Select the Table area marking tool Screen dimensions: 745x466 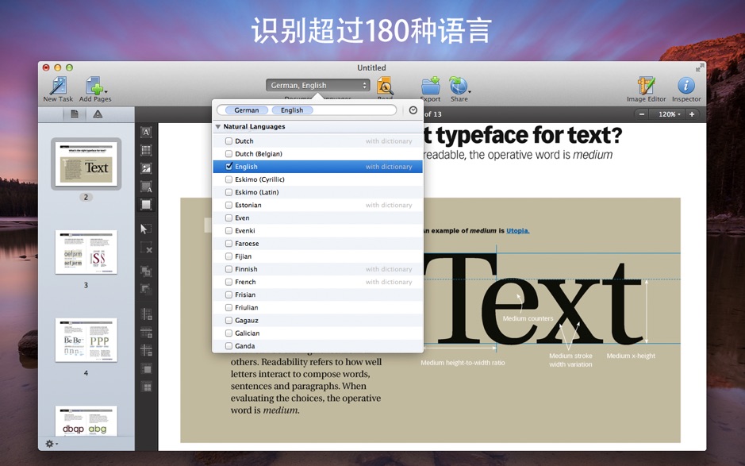[x=146, y=151]
